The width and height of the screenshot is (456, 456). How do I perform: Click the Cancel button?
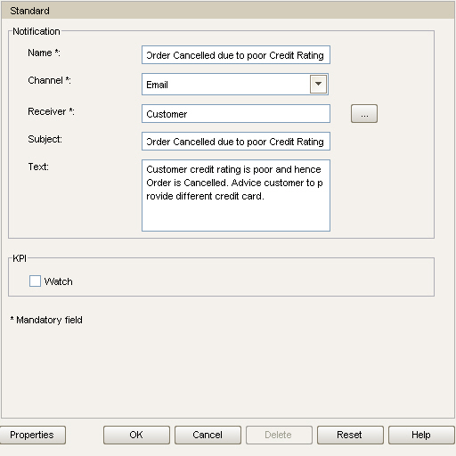click(208, 435)
